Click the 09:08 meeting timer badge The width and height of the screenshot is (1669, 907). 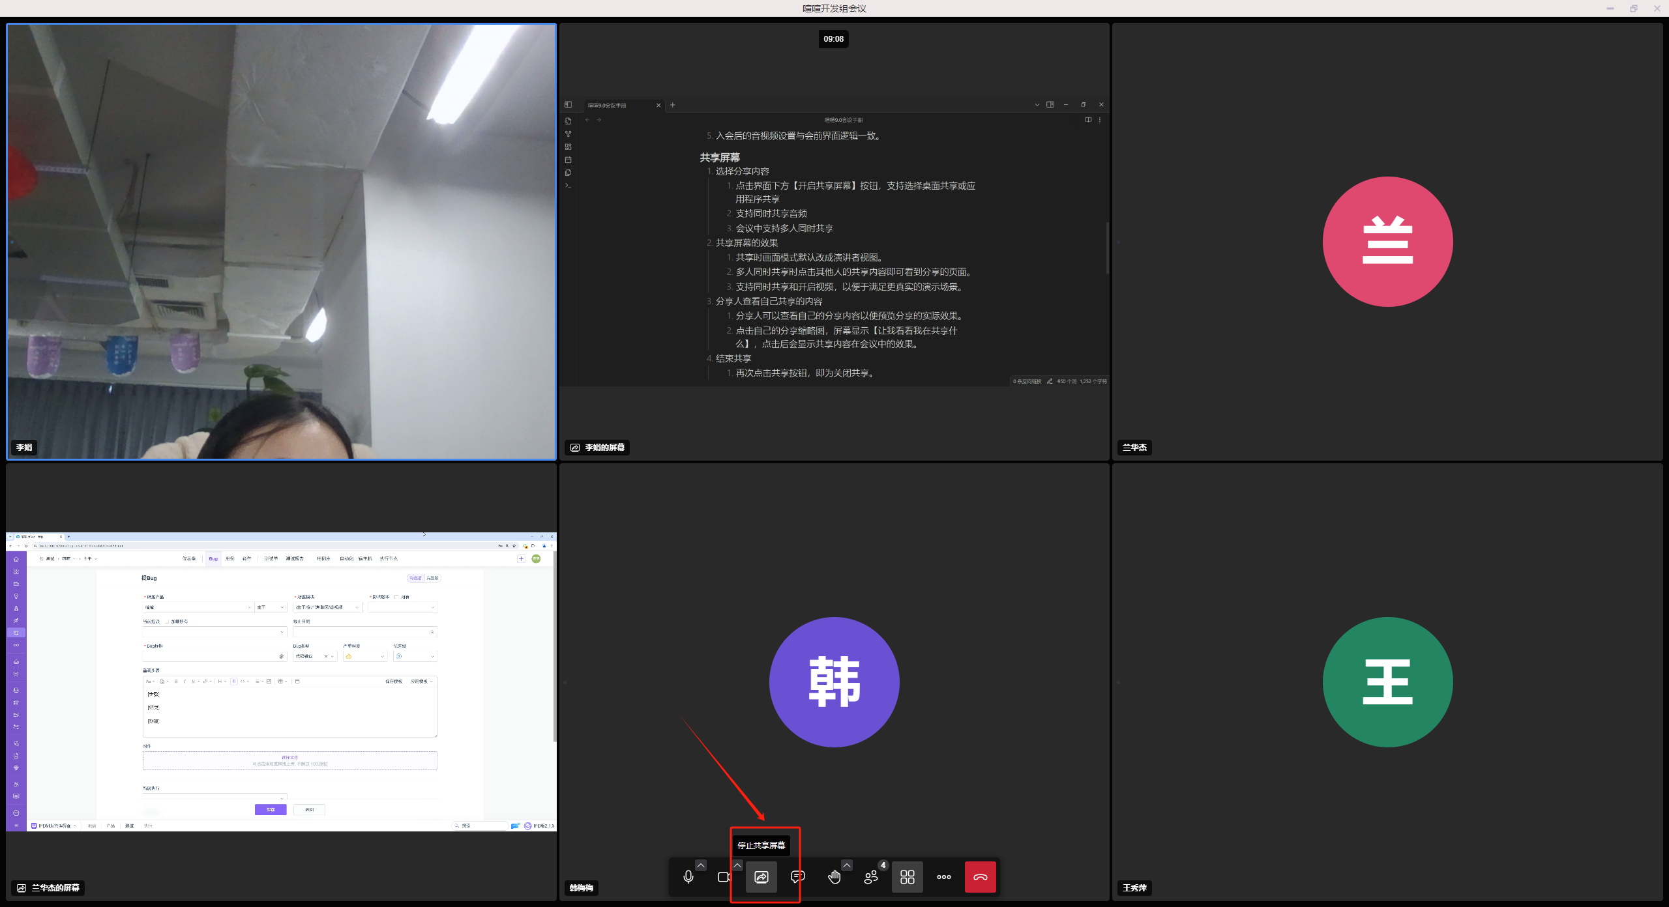point(833,39)
